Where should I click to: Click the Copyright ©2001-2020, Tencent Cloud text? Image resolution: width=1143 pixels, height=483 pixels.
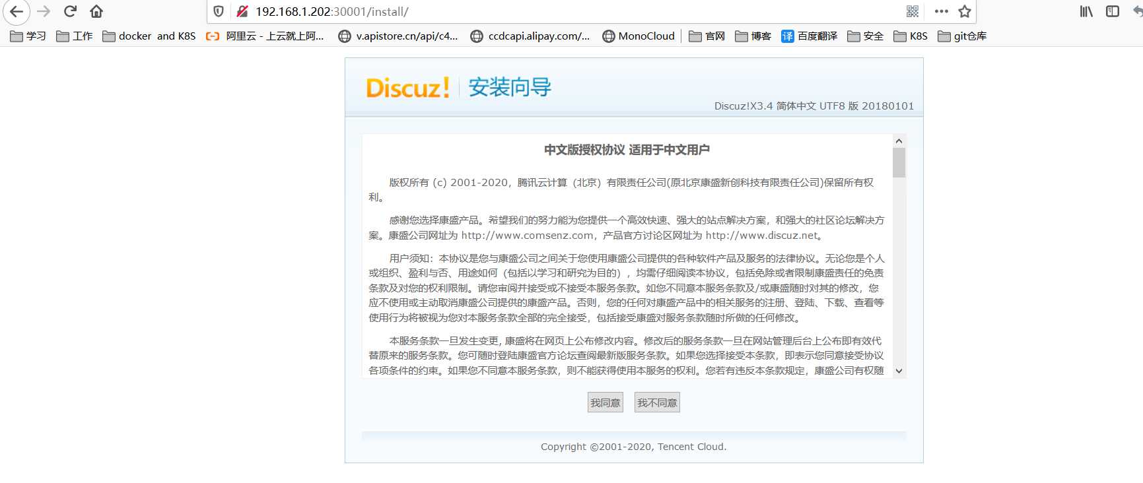click(x=634, y=447)
